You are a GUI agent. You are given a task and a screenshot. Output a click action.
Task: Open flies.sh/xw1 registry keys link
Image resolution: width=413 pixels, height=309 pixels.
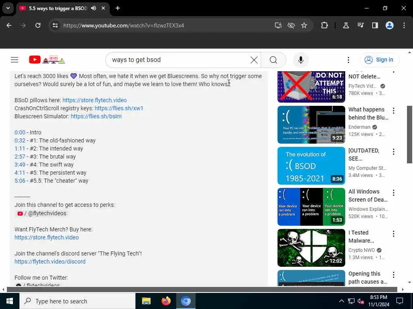pos(119,108)
